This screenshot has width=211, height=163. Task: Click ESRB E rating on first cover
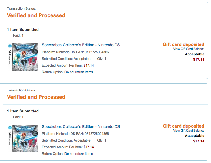pos(15,67)
